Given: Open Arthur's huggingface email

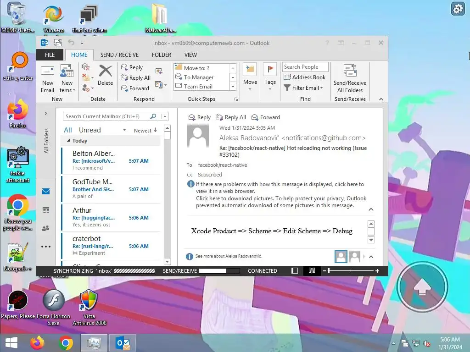Looking at the screenshot, I should coord(111,217).
